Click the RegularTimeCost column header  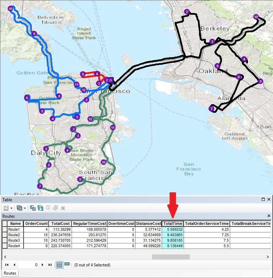89,223
